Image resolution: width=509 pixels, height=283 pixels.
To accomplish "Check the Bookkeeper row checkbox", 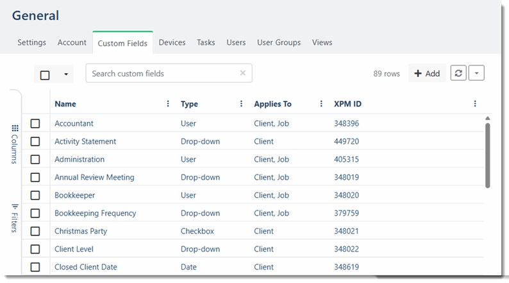I will pos(35,195).
